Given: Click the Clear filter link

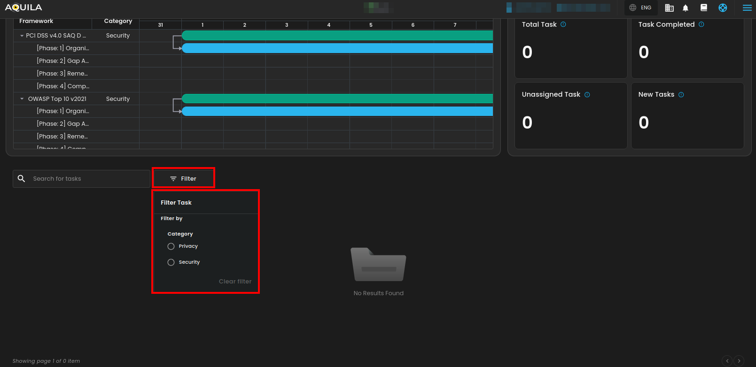Looking at the screenshot, I should pyautogui.click(x=235, y=282).
